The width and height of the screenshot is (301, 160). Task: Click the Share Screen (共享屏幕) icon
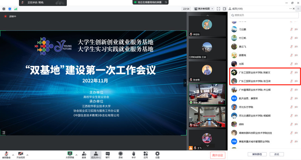[70, 155]
